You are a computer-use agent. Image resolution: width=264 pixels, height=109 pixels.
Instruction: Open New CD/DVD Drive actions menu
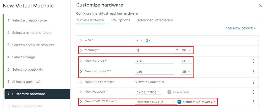click(253, 102)
